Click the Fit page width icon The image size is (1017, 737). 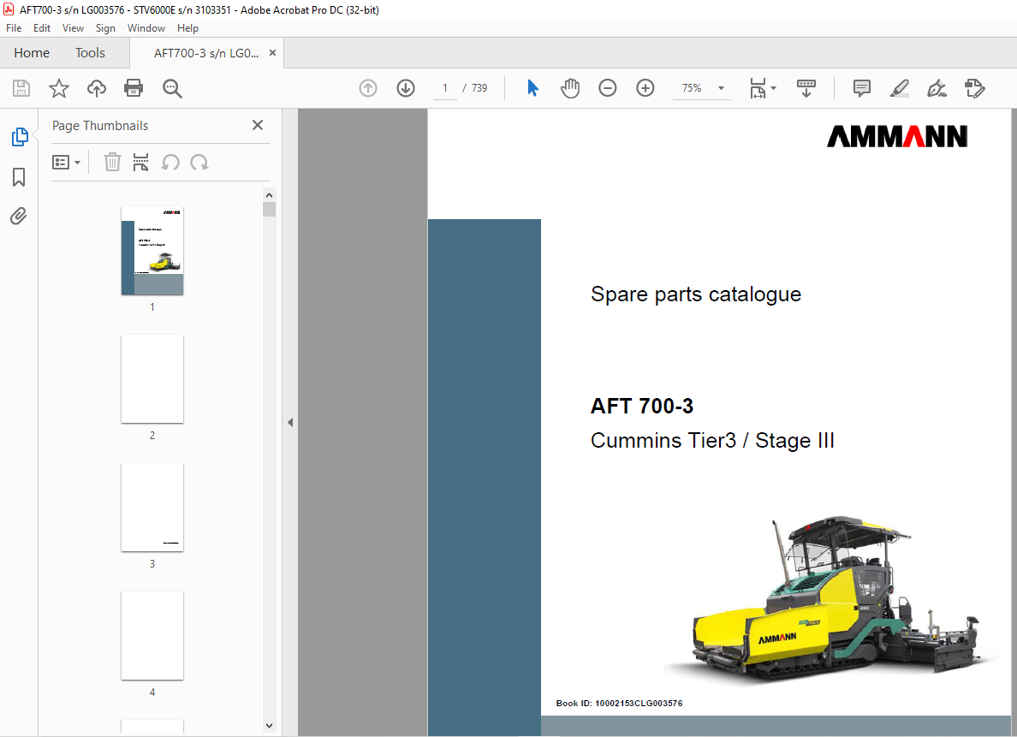(x=758, y=88)
